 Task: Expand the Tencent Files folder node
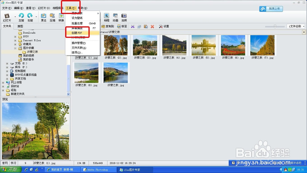(x=15, y=40)
